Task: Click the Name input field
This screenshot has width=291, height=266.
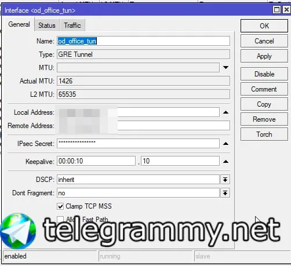Action: 143,41
